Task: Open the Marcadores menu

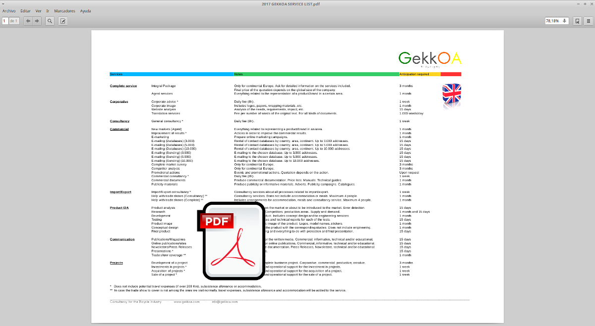Action: point(64,10)
